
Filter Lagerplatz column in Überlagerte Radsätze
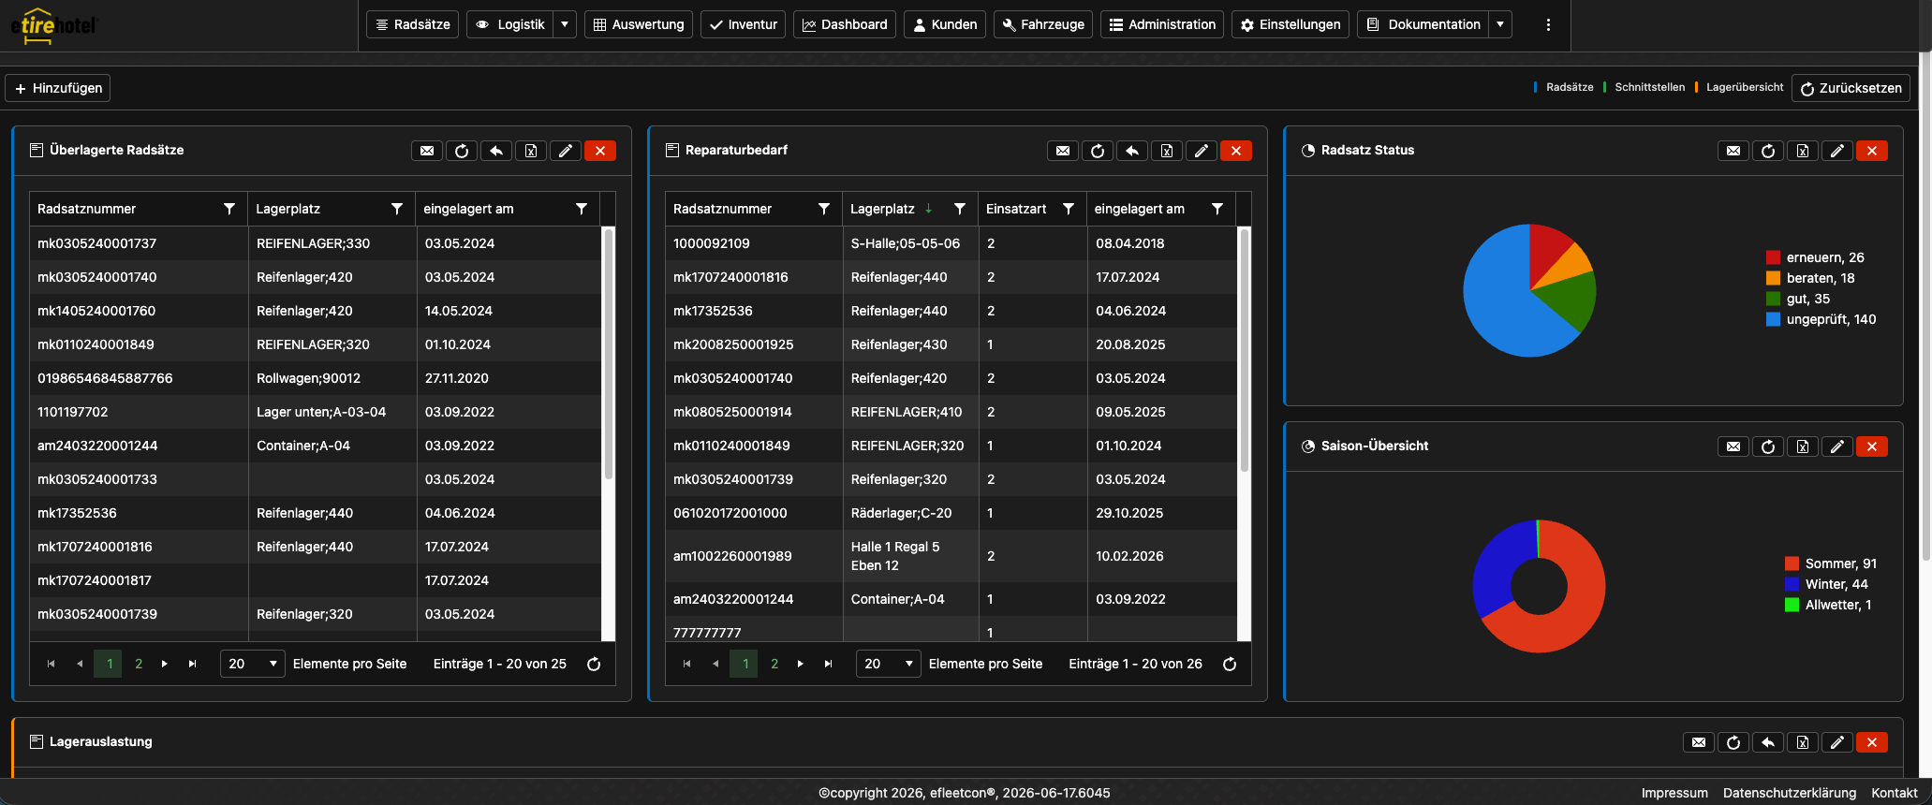[x=397, y=209]
